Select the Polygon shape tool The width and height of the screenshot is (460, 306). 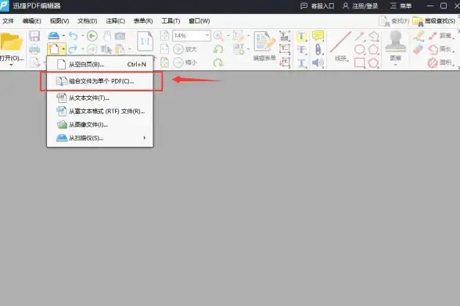click(x=373, y=49)
